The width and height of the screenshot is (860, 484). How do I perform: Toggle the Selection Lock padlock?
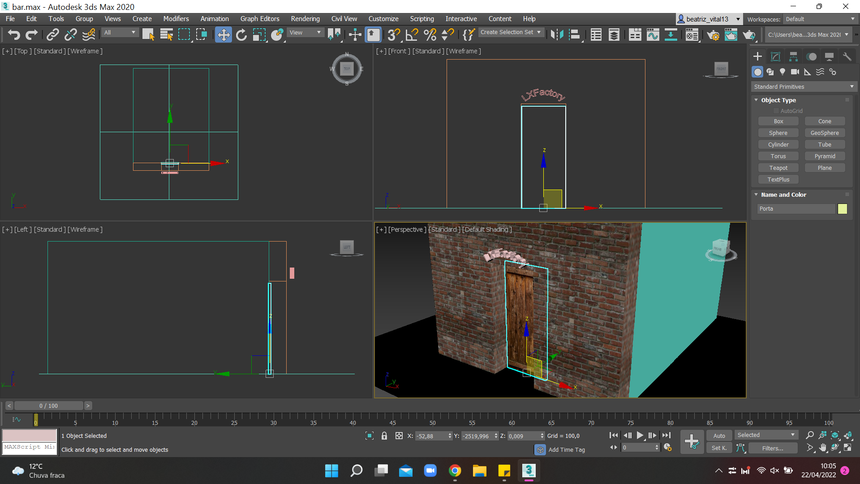[x=384, y=436]
